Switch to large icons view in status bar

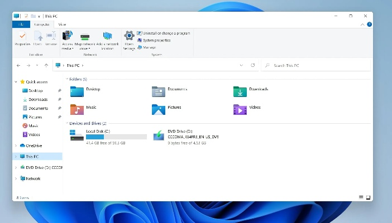pyautogui.click(x=367, y=197)
